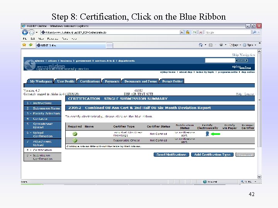Image resolution: width=278 pixels, height=208 pixels.
Task: Click the Add to Favorites icon
Action: [x=31, y=45]
